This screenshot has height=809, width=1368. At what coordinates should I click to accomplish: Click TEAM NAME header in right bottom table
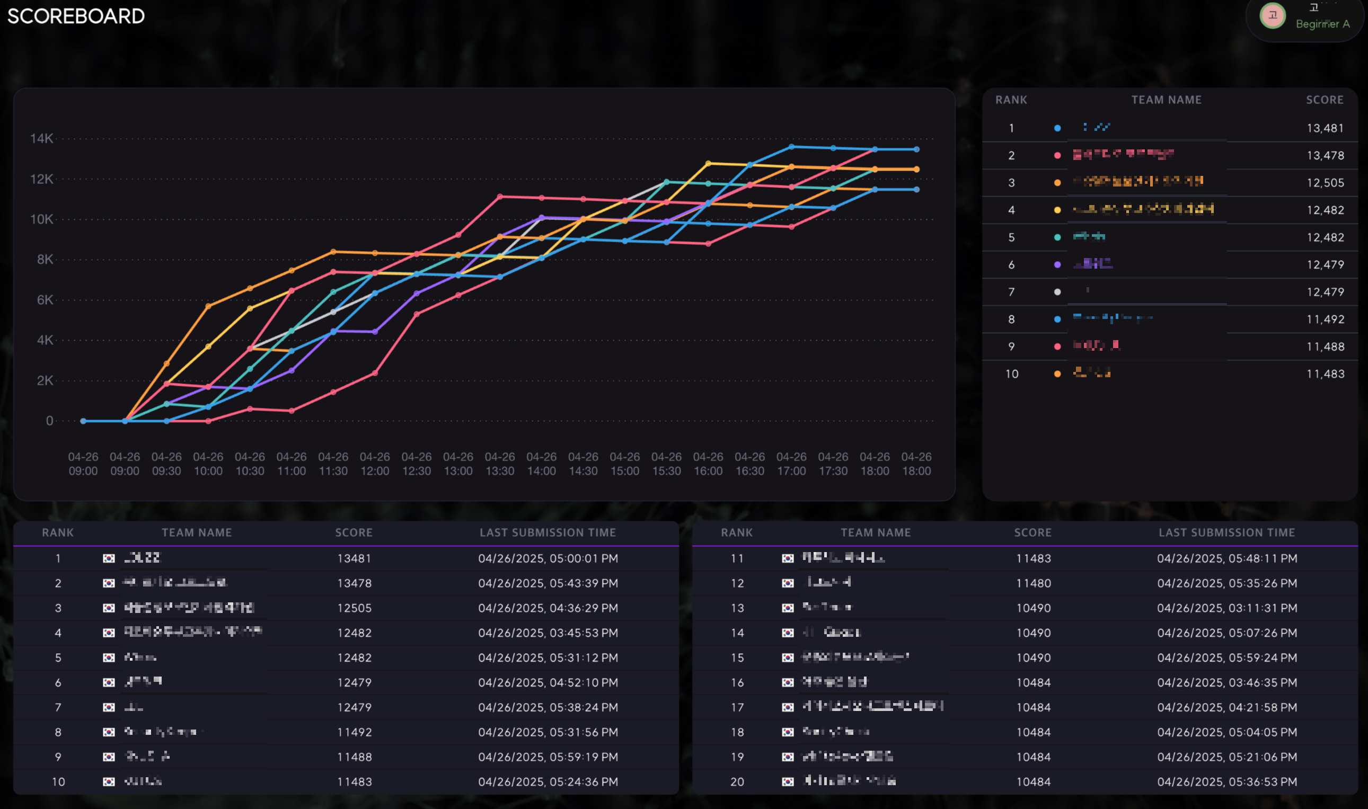(x=876, y=532)
